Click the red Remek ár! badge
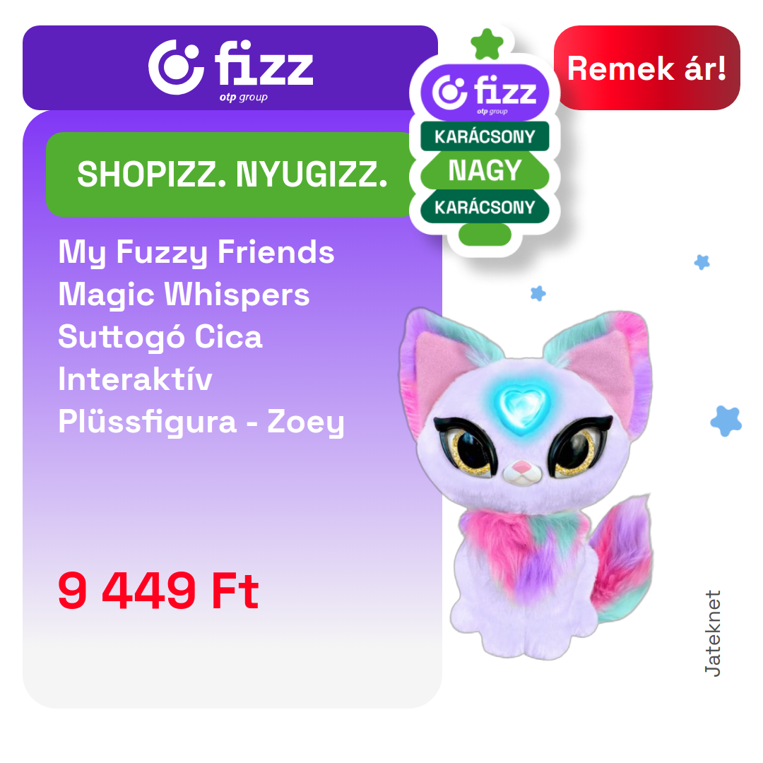 tap(646, 68)
